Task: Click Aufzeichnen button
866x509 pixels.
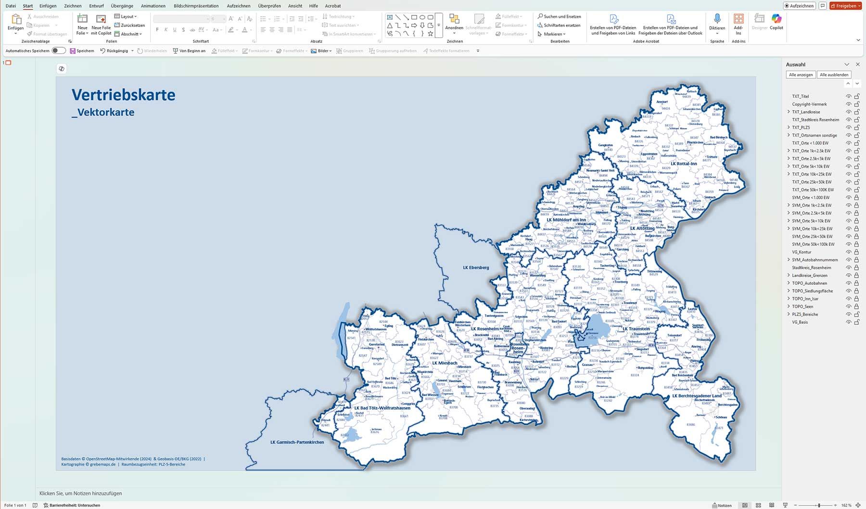Action: tap(799, 6)
